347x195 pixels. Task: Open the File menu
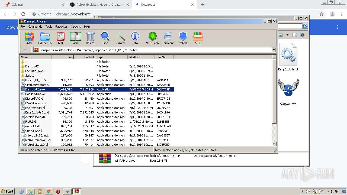[23, 27]
